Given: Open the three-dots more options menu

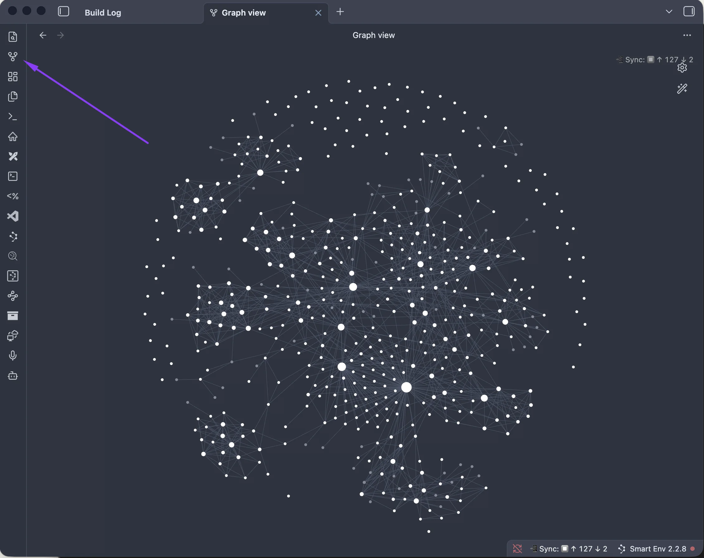Looking at the screenshot, I should tap(687, 35).
